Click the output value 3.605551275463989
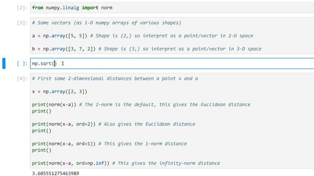 [55, 174]
